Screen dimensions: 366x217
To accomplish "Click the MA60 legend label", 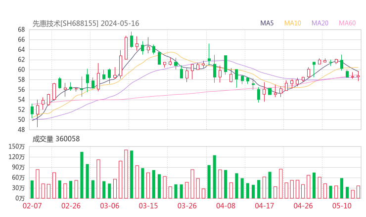I will click(x=347, y=23).
